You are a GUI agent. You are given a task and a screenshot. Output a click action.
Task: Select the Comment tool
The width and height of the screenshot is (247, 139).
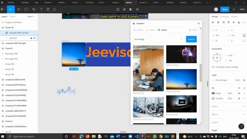point(54,9)
